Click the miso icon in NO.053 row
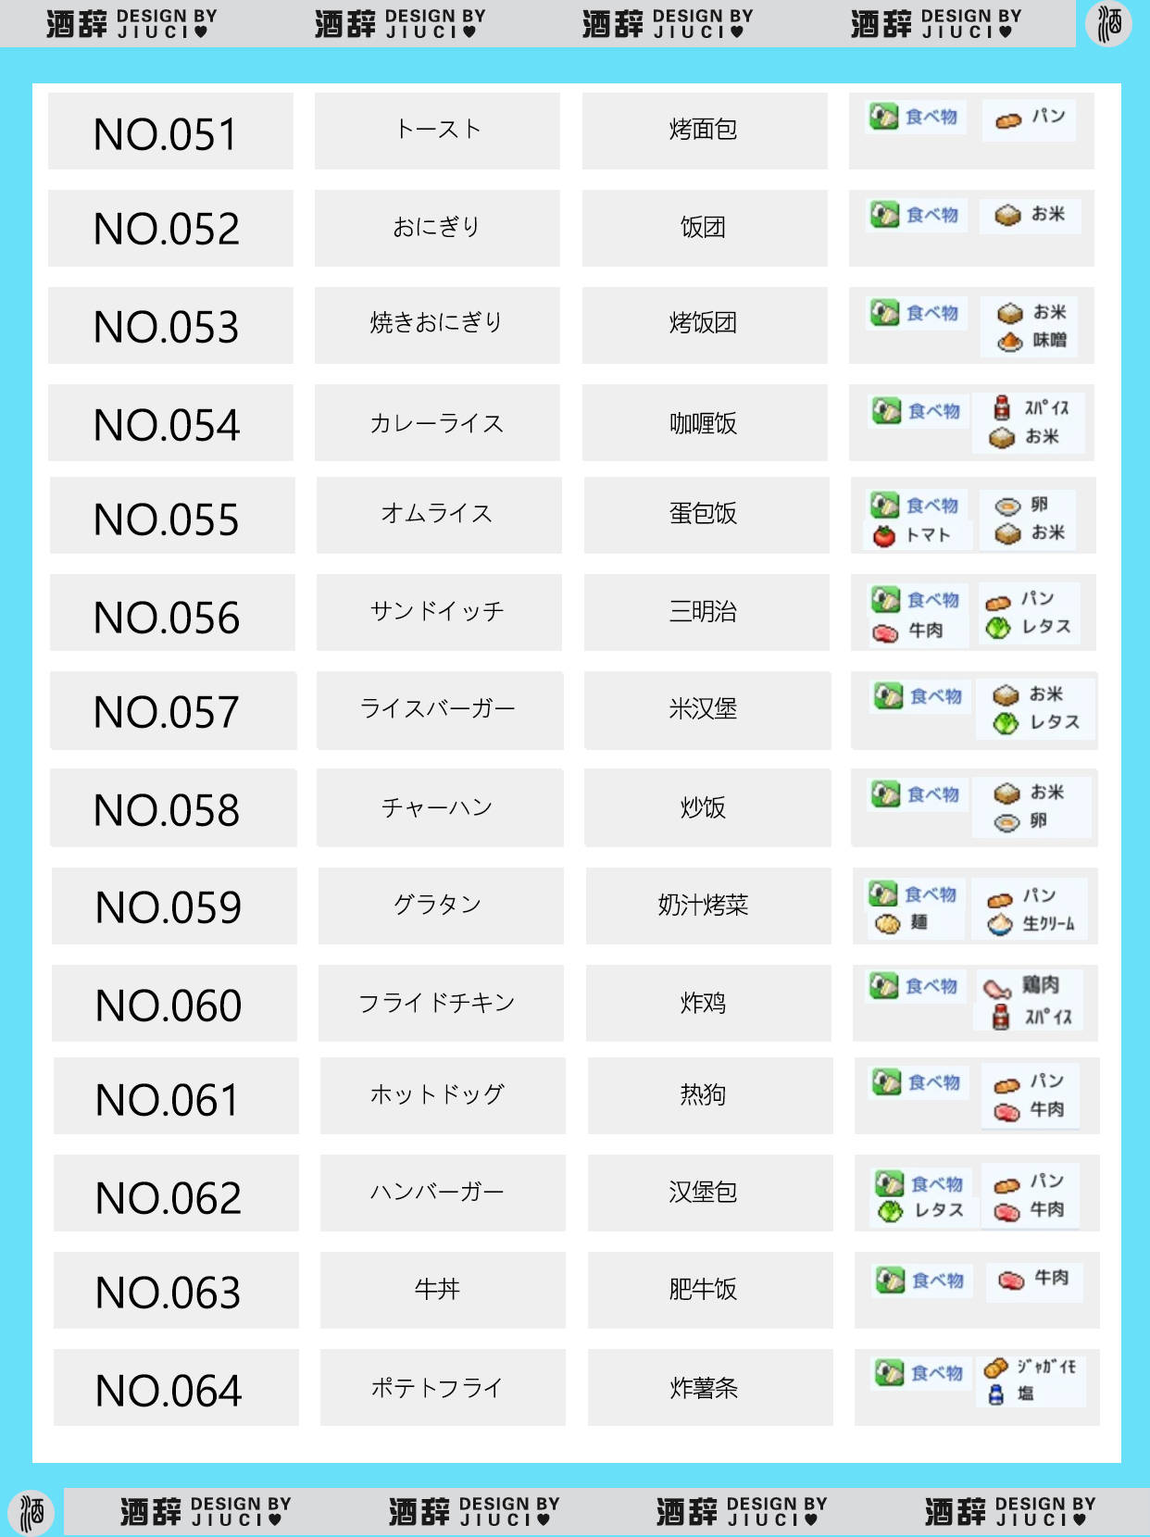This screenshot has height=1537, width=1150. tap(1009, 342)
